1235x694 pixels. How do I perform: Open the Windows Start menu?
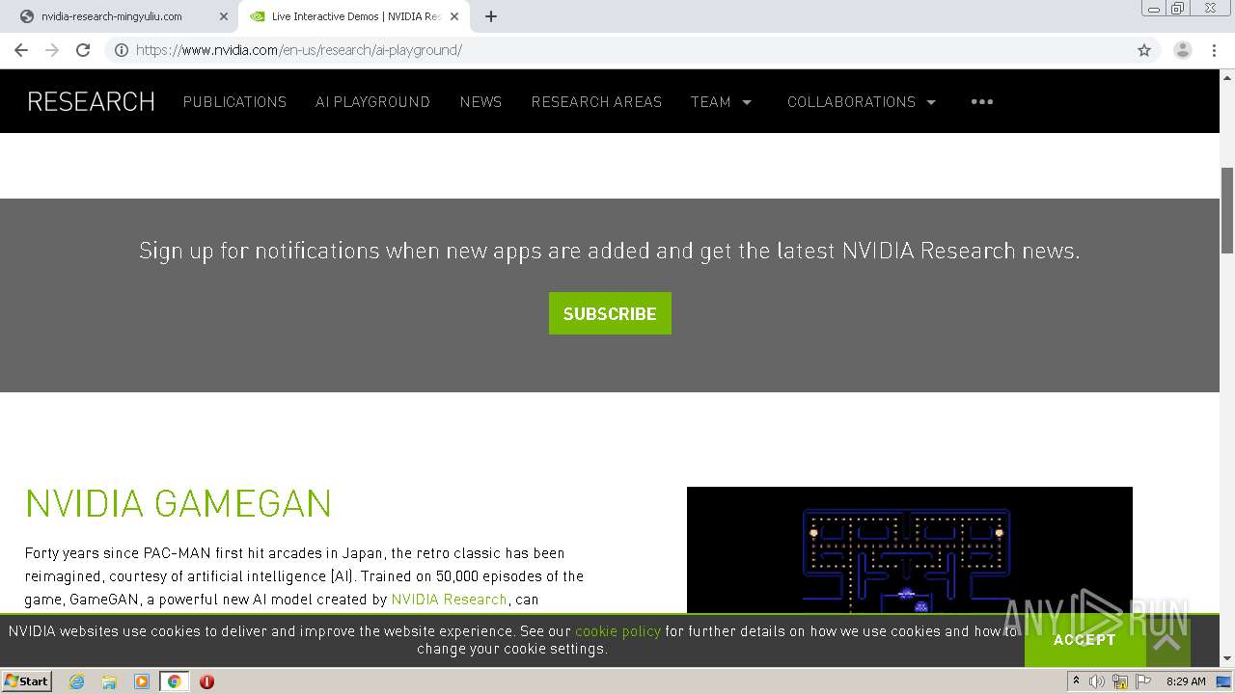26,681
